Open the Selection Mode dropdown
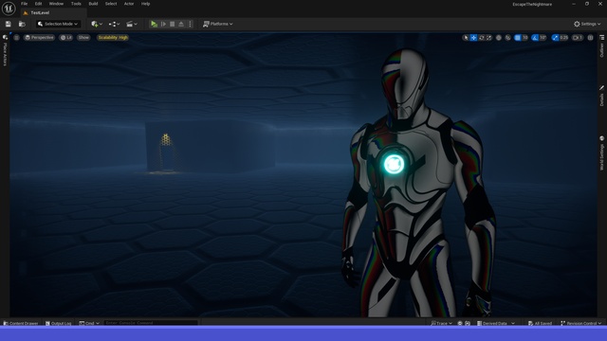This screenshot has width=607, height=341. [x=58, y=24]
